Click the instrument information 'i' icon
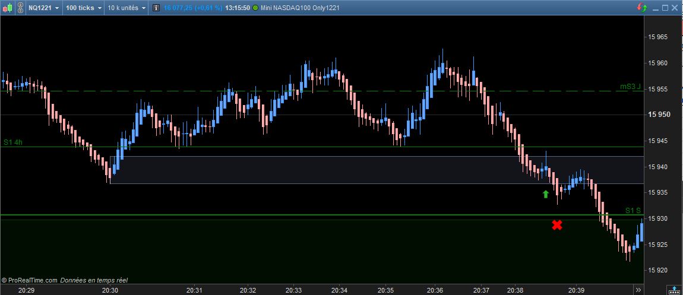683x295 pixels. pos(156,8)
